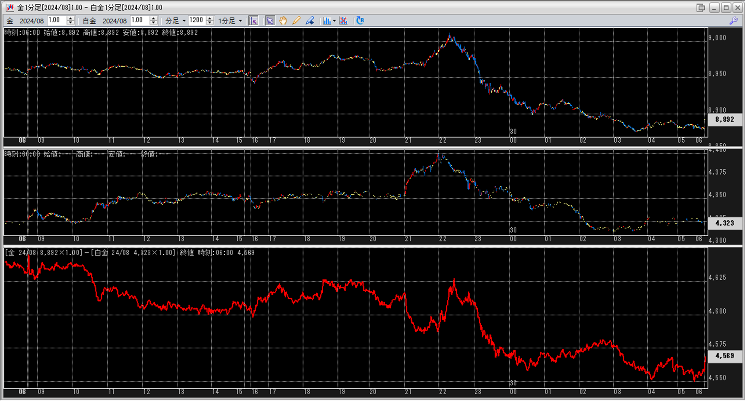The height and width of the screenshot is (401, 745).
Task: Activate the hand pan tool
Action: [283, 21]
